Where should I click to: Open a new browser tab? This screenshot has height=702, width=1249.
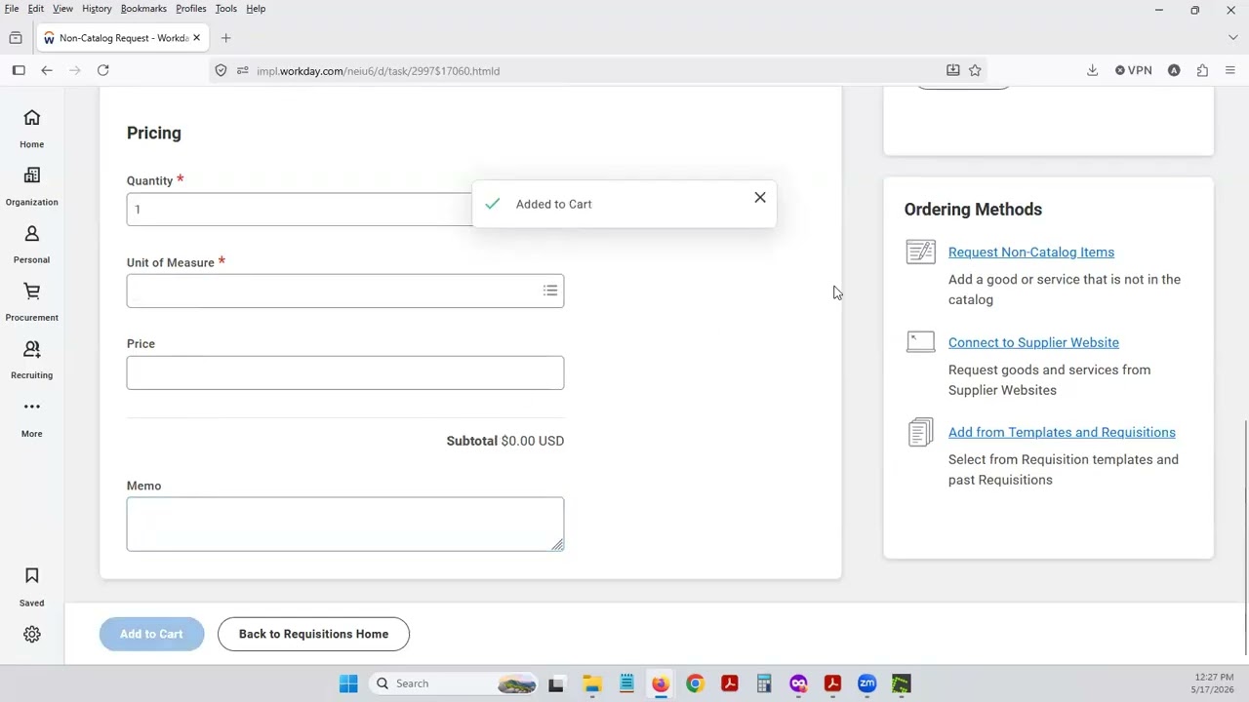(x=225, y=38)
